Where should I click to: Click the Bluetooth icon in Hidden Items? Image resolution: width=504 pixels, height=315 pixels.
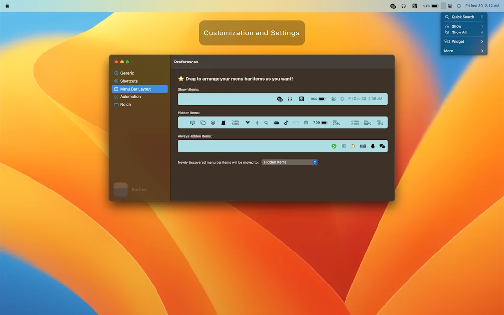pyautogui.click(x=257, y=123)
